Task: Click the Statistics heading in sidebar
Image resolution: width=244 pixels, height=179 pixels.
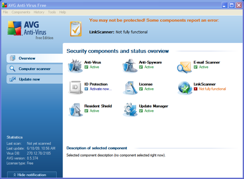Action: click(15, 137)
